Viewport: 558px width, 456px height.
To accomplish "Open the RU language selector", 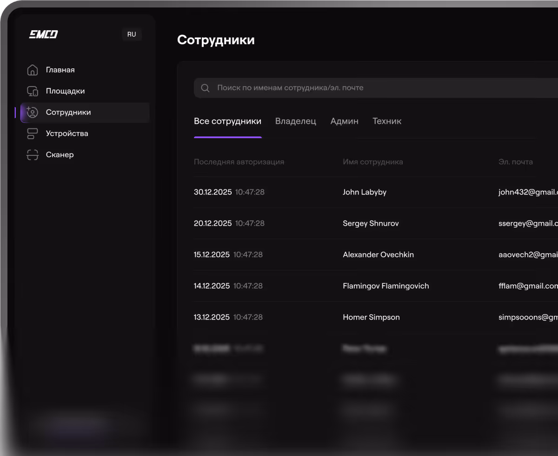I will pos(132,34).
